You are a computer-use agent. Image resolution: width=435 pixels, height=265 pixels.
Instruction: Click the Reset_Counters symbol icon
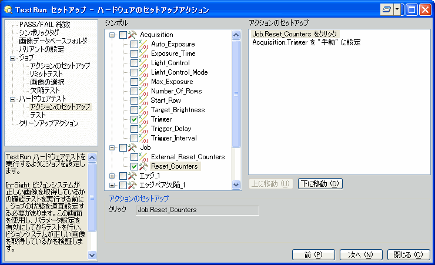click(143, 166)
